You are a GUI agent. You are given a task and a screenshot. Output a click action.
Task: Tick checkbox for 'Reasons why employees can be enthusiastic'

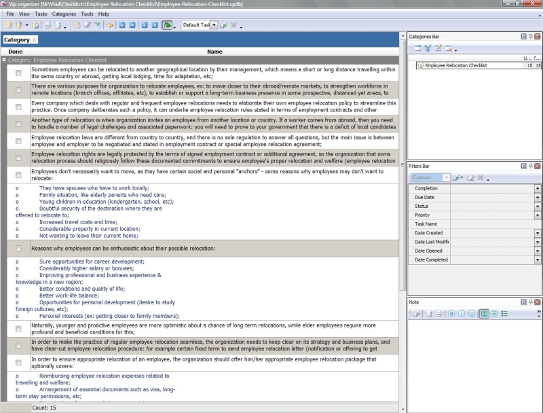pos(18,249)
